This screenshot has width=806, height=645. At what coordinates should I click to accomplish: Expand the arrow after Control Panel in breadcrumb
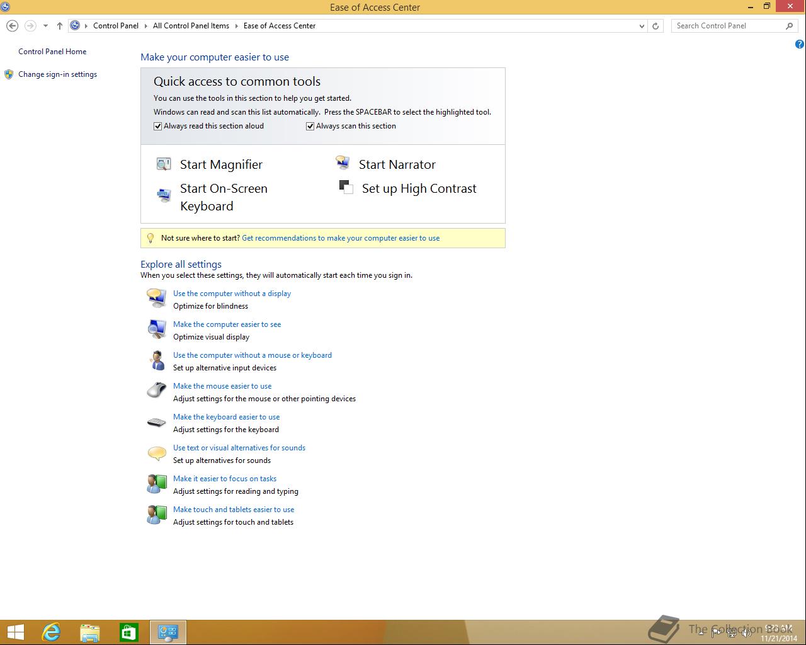click(146, 26)
